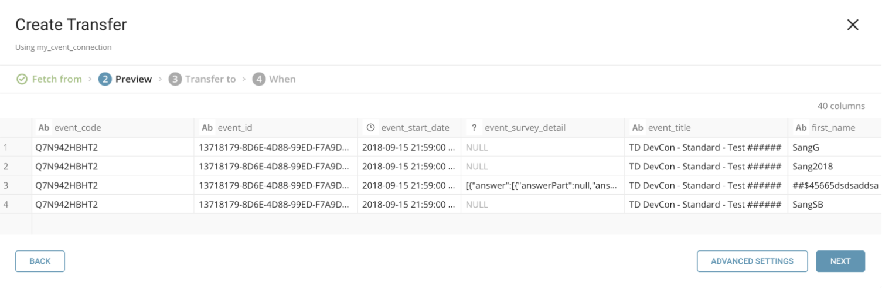This screenshot has width=892, height=299.
Task: Click the NEXT button
Action: click(x=840, y=261)
